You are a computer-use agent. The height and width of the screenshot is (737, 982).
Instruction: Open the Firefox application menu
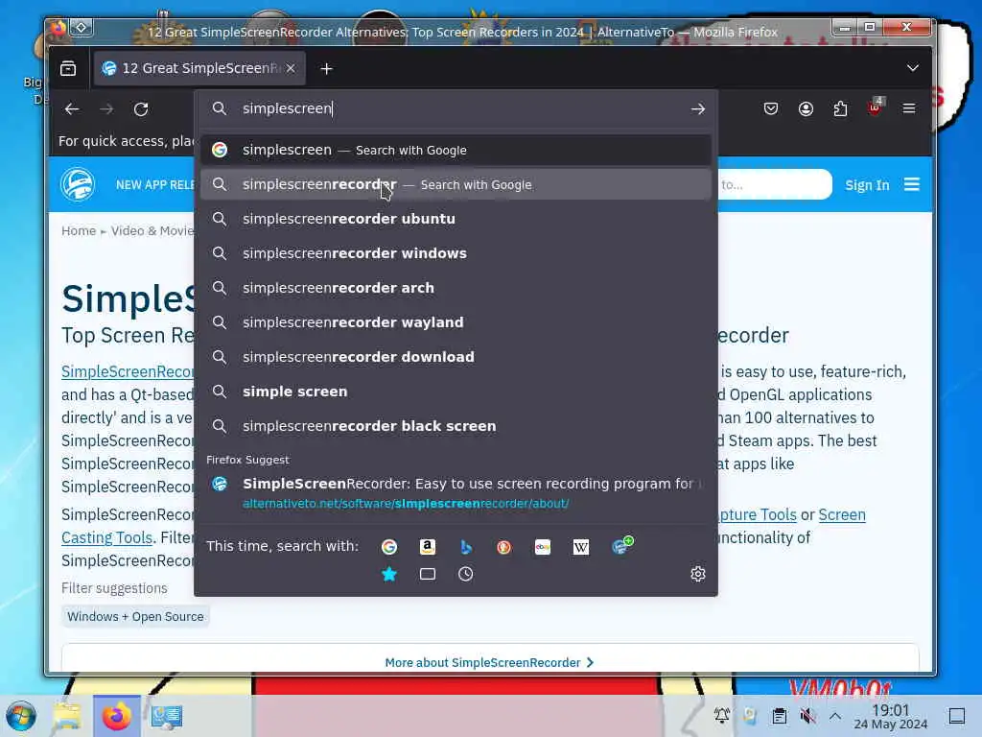click(x=909, y=108)
